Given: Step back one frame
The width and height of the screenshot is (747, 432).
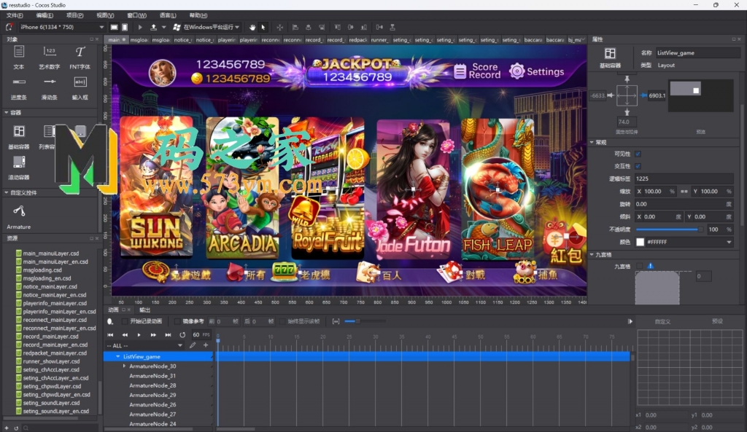Looking at the screenshot, I should pyautogui.click(x=125, y=335).
